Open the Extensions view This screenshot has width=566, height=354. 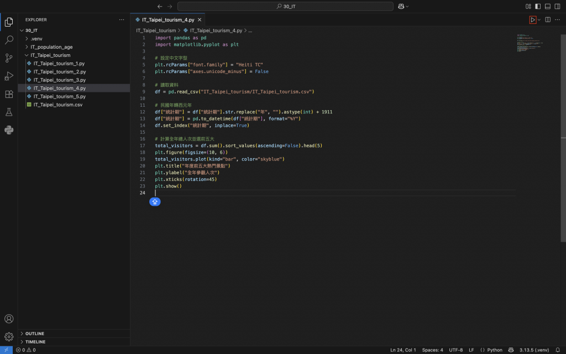9,94
